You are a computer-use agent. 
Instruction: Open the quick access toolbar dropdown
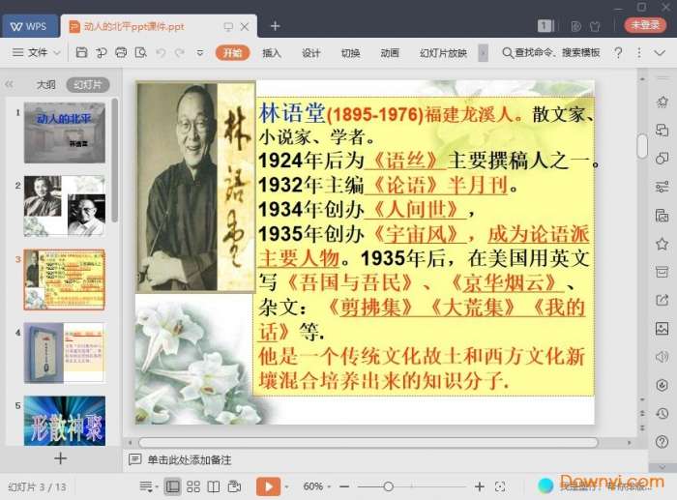pos(200,53)
